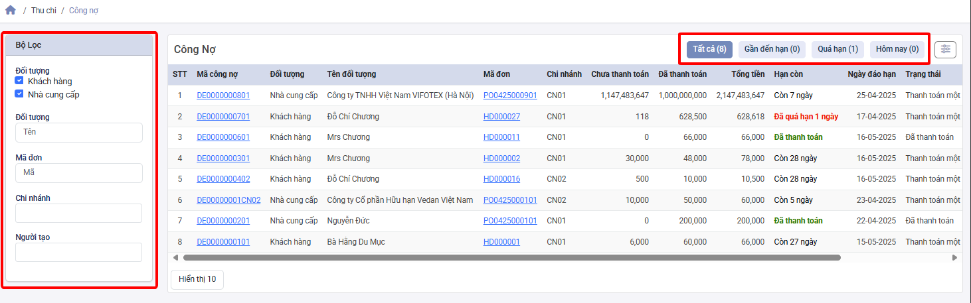The width and height of the screenshot is (971, 303).
Task: Click Công ty TNHH Việt Nam VIFOTEX cell
Action: point(400,95)
